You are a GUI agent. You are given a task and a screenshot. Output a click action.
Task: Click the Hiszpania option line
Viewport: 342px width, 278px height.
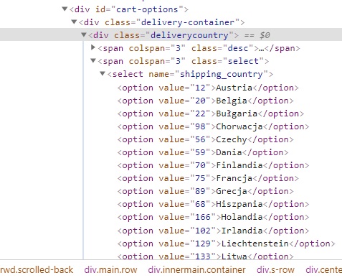213,204
